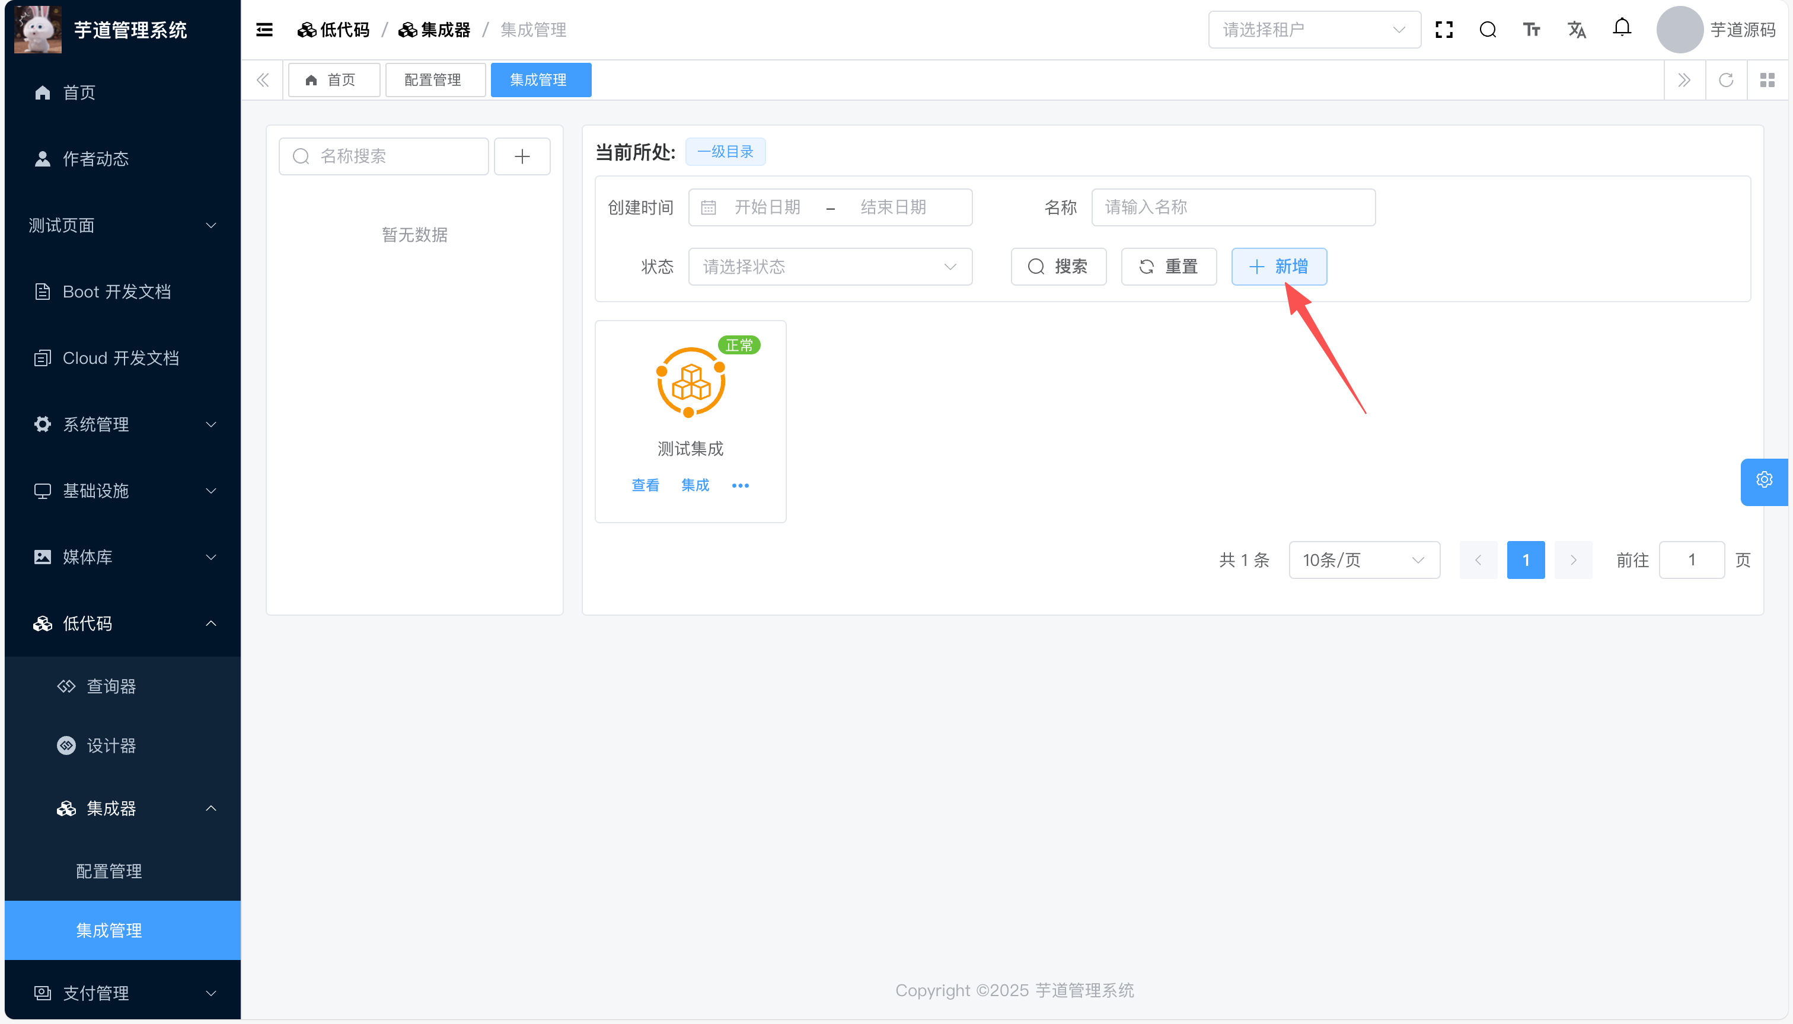Image resolution: width=1793 pixels, height=1024 pixels.
Task: Open the 10条/页 page size dropdown
Action: [x=1363, y=561]
